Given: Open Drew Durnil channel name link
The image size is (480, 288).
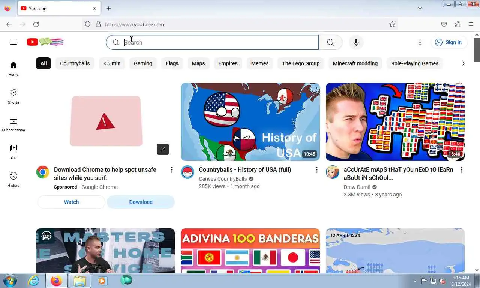Looking at the screenshot, I should pos(357,187).
